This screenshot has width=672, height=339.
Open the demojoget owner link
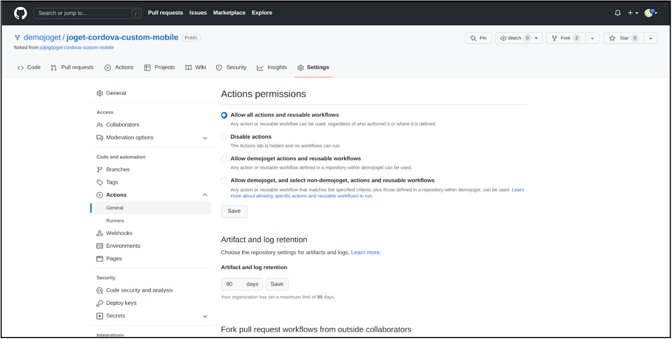tap(42, 38)
